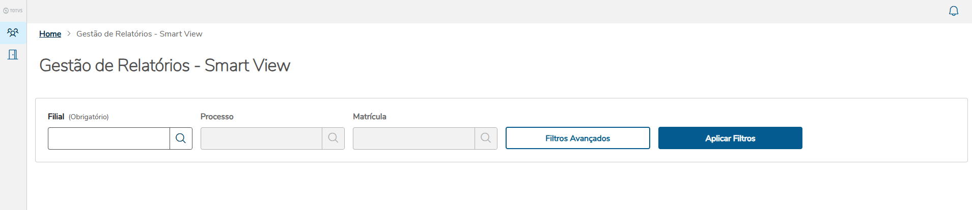The height and width of the screenshot is (210, 972).
Task: Go to Home via breadcrumb link
Action: pos(50,34)
